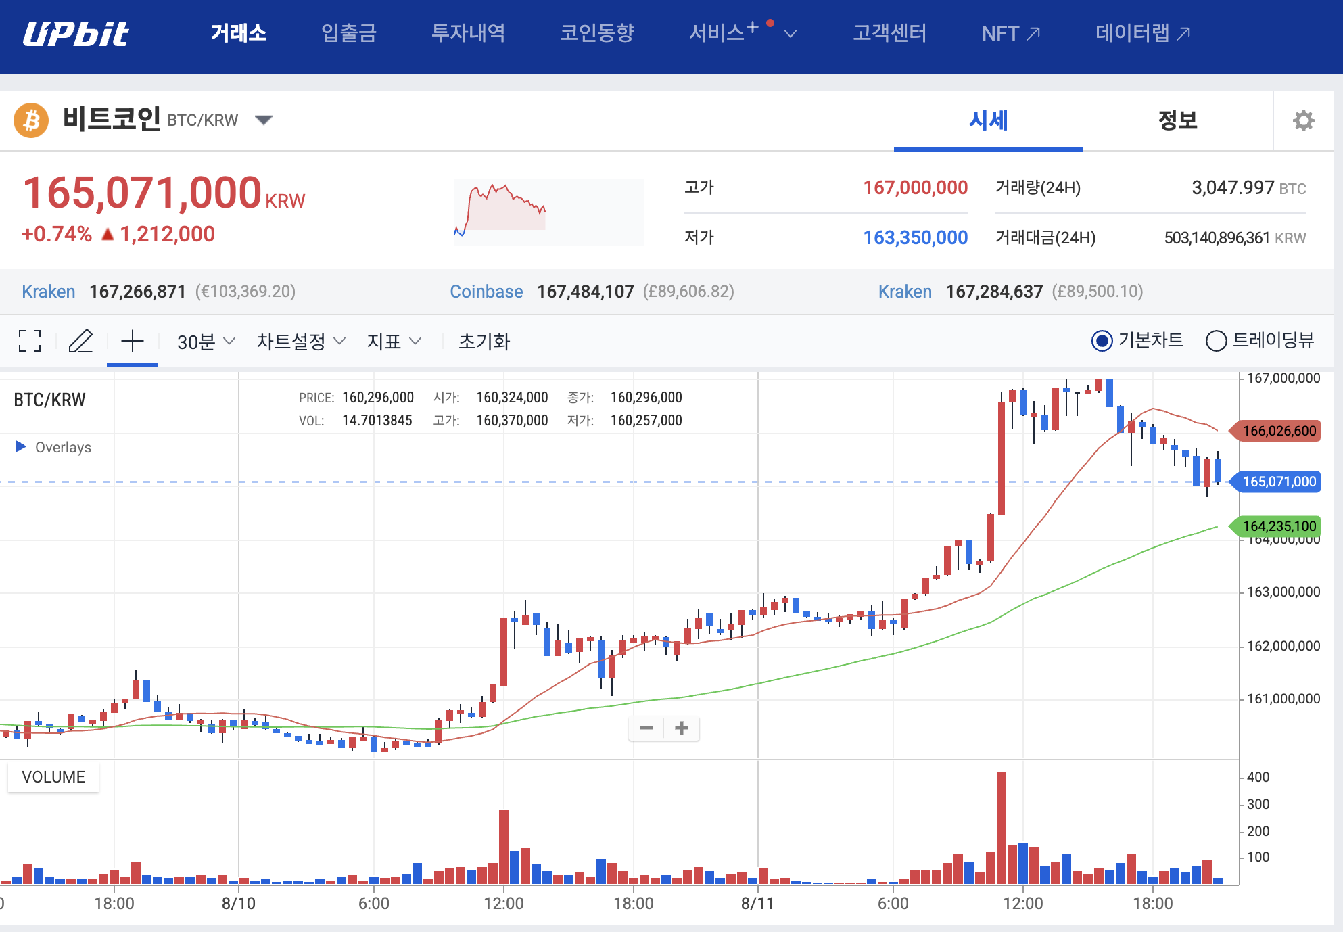Switch to the 정보 tab
Image resolution: width=1343 pixels, height=932 pixels.
[x=1177, y=120]
